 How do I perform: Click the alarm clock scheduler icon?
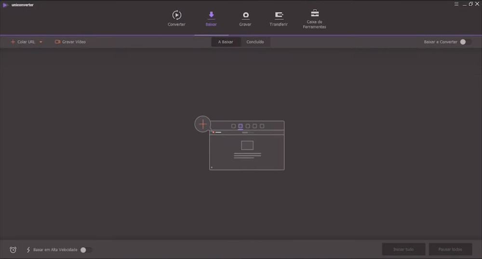tap(13, 250)
